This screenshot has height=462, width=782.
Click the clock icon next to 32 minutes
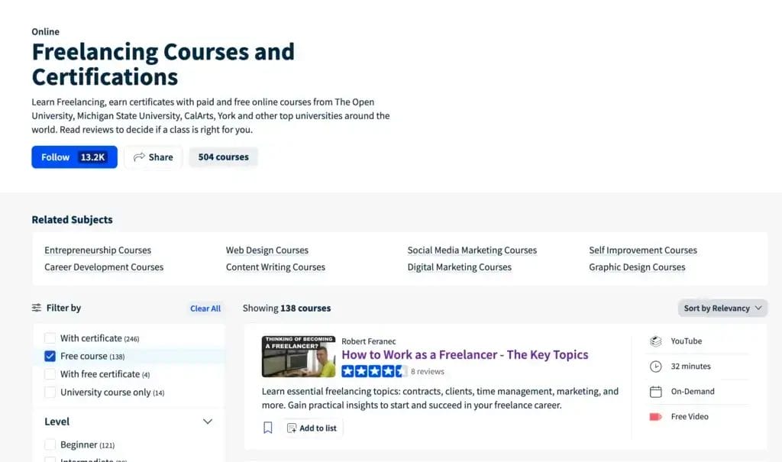pos(655,366)
